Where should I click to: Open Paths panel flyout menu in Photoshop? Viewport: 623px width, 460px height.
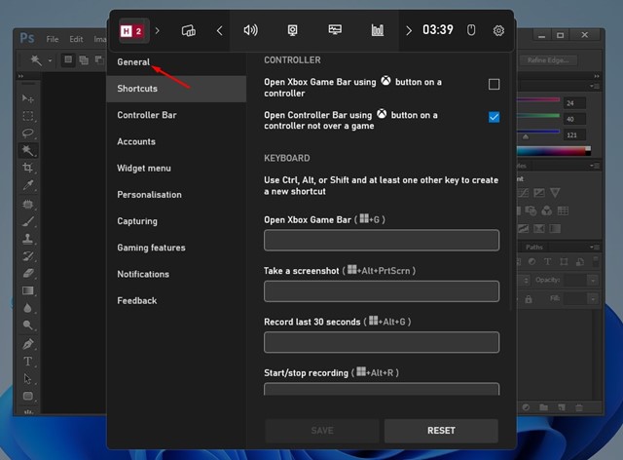(595, 248)
